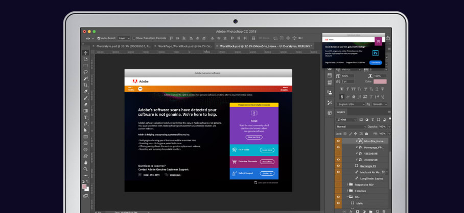Select the Move tool in the toolbar
Screen dimensions: 464x213
click(85, 53)
